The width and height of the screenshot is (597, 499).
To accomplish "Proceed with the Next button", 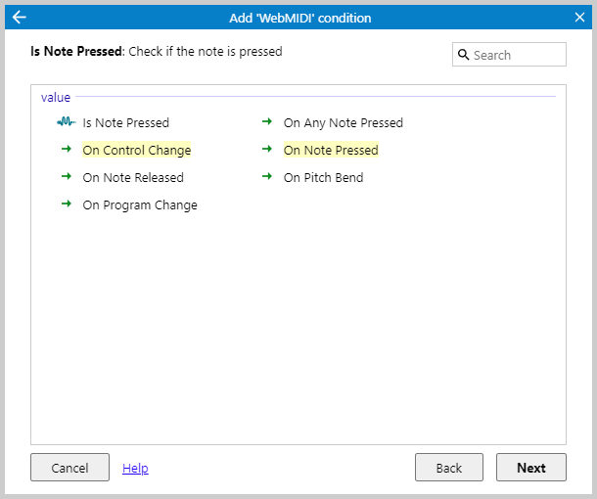I will tap(530, 468).
